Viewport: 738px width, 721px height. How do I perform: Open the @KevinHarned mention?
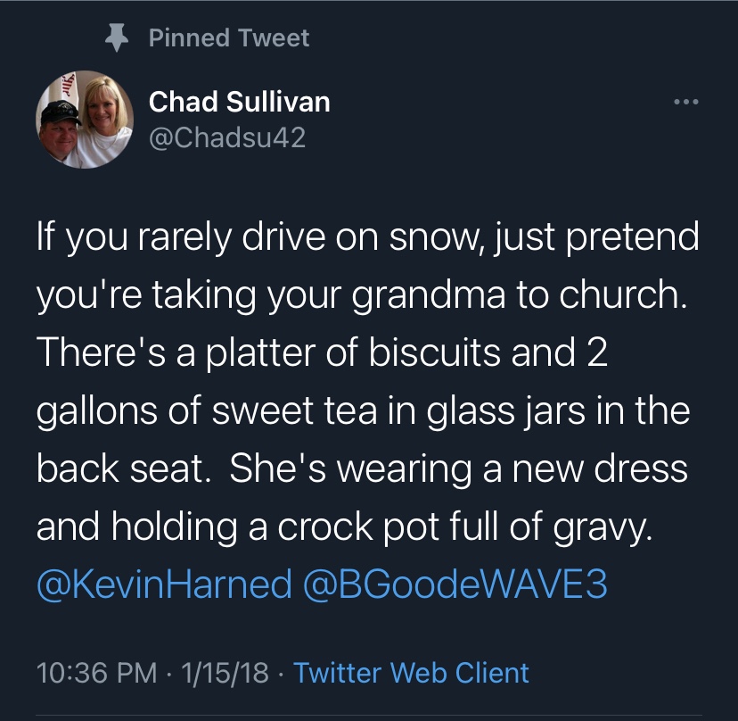click(x=164, y=585)
